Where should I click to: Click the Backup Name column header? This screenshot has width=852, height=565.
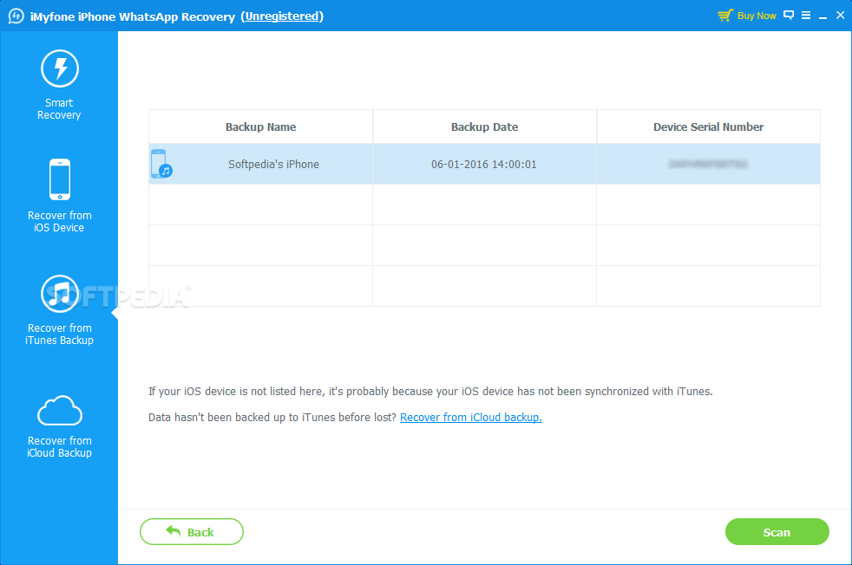(261, 127)
